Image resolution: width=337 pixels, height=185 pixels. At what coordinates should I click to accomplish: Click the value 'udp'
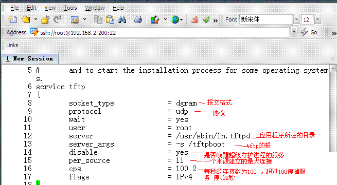coord(182,112)
